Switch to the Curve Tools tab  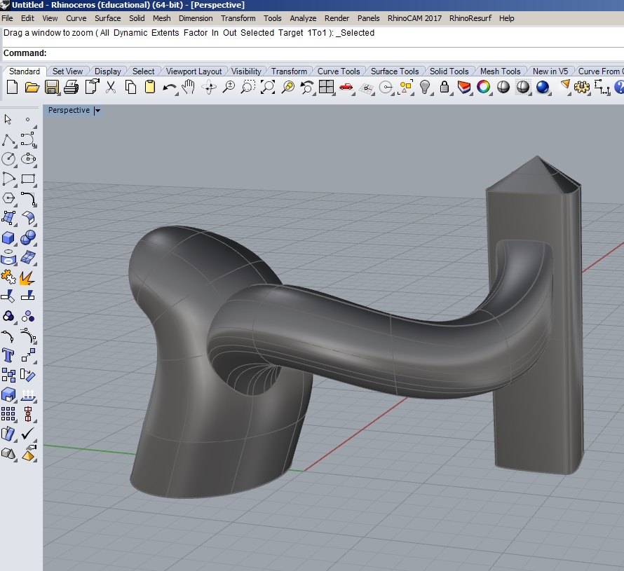pyautogui.click(x=339, y=71)
